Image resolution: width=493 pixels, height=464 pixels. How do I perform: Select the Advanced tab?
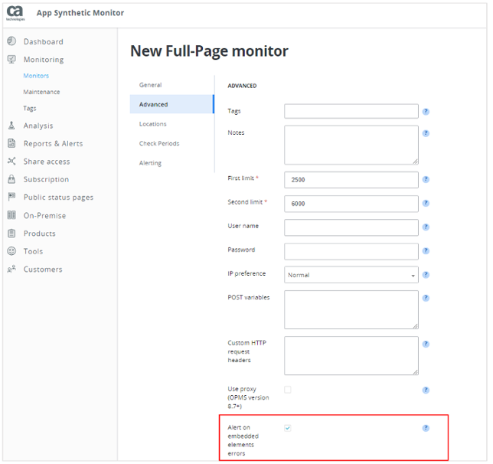tap(172, 104)
